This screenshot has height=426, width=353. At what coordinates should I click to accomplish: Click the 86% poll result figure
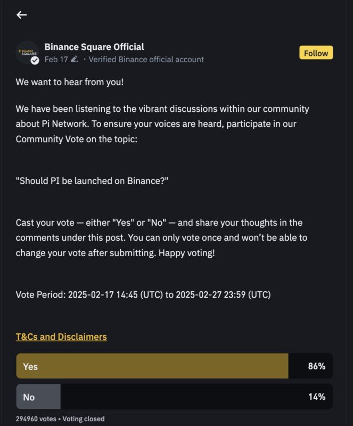(x=316, y=366)
